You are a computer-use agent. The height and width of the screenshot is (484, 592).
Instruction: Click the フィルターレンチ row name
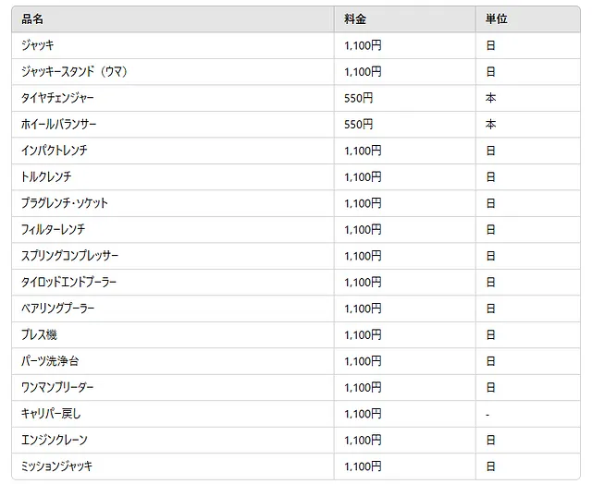[53, 229]
